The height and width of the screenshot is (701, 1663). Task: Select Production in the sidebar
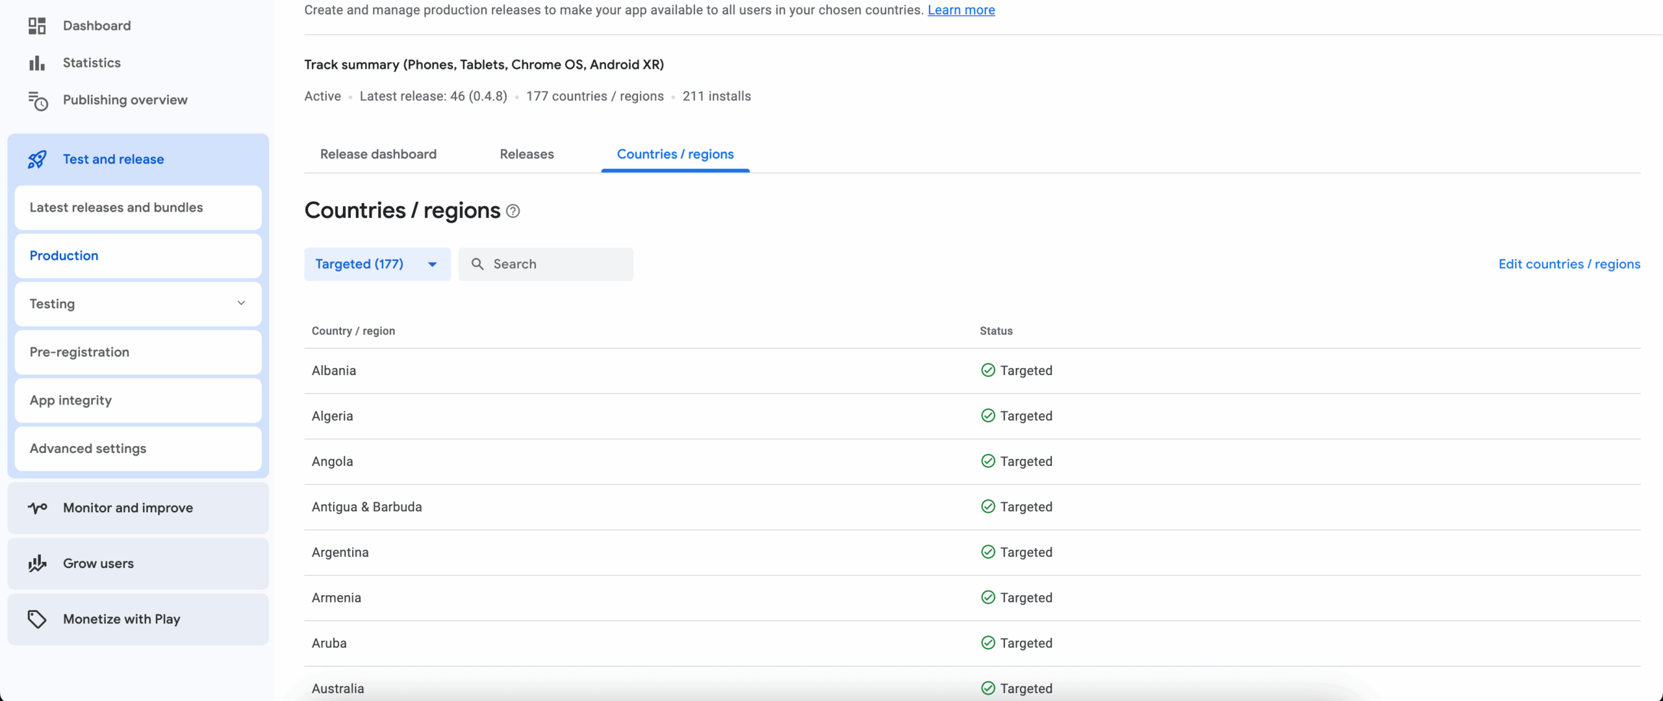click(x=64, y=255)
